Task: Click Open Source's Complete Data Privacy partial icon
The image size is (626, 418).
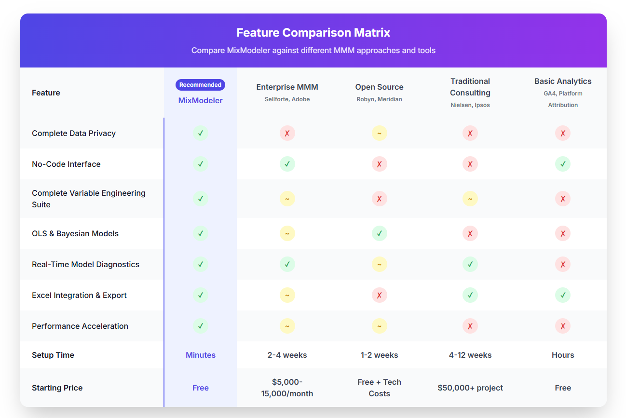Action: click(x=379, y=133)
